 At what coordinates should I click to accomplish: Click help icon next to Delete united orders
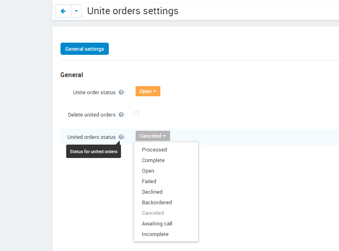point(121,115)
